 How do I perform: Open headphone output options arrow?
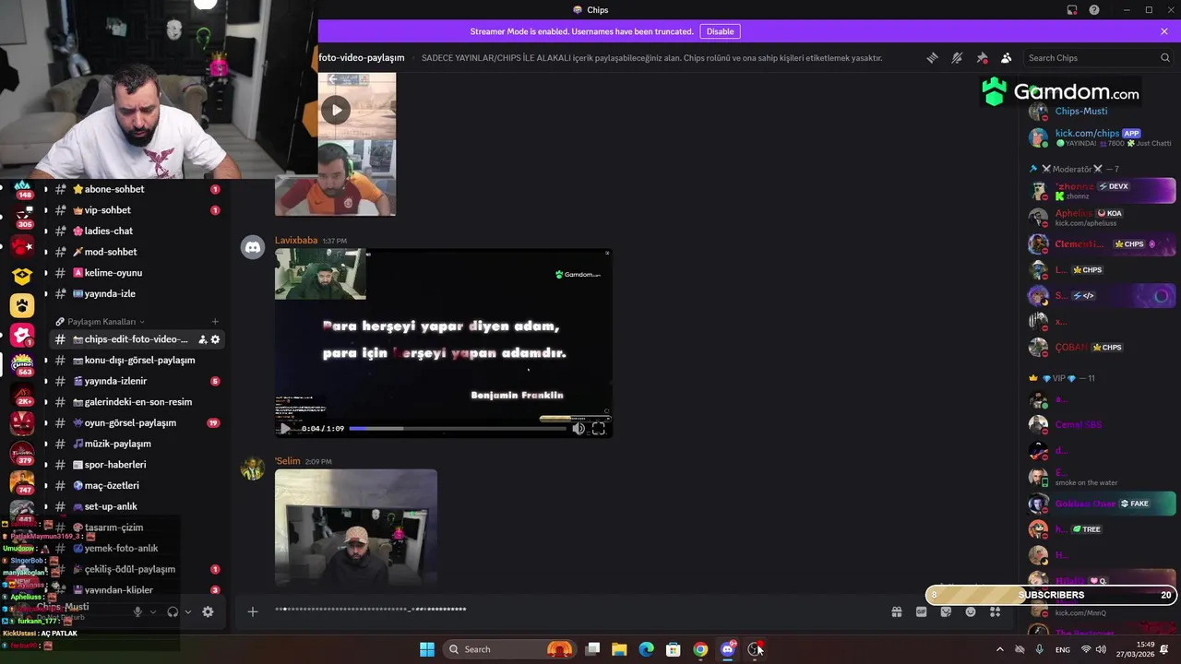click(x=188, y=611)
